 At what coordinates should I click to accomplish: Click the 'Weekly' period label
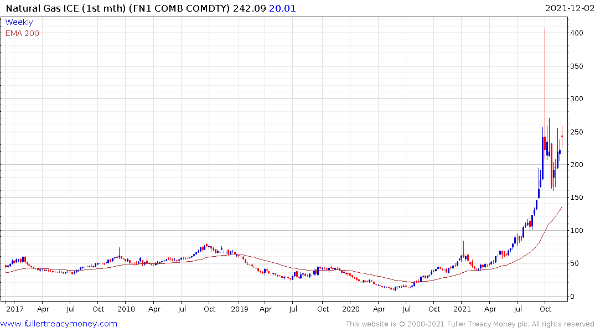pos(19,22)
